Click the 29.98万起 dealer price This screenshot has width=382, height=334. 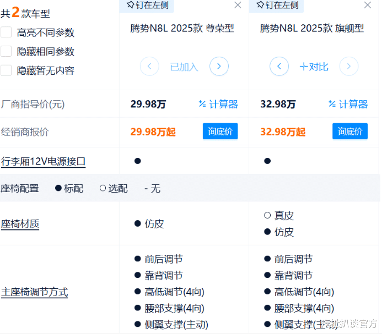click(x=153, y=132)
